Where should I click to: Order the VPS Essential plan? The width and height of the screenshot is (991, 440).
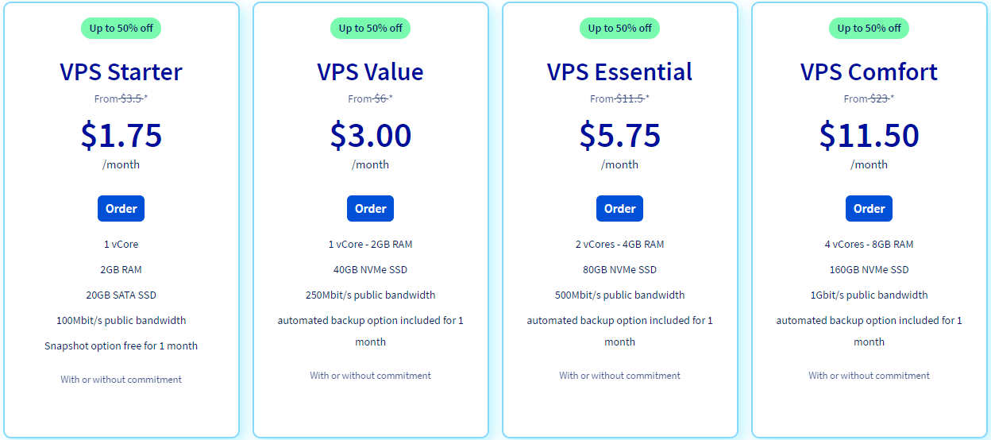619,208
